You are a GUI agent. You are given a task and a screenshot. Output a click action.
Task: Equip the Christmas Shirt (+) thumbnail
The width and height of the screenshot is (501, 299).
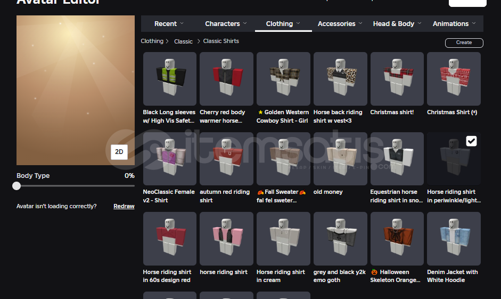click(454, 79)
